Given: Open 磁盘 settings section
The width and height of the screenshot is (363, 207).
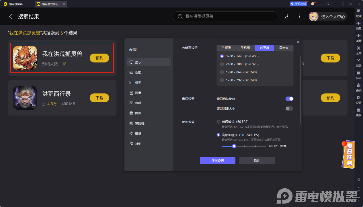Looking at the screenshot, I should 149,93.
